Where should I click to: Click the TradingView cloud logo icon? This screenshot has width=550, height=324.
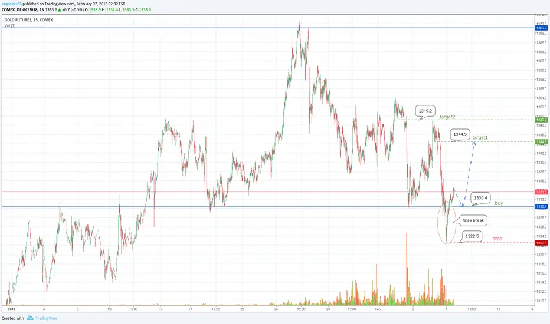30,318
